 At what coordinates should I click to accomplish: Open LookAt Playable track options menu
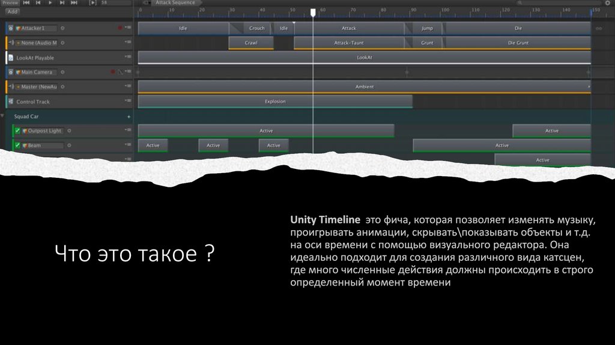point(128,56)
